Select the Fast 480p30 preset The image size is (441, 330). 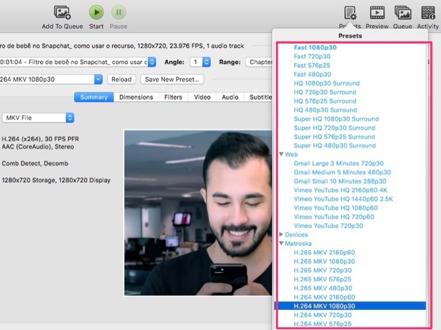(x=312, y=74)
